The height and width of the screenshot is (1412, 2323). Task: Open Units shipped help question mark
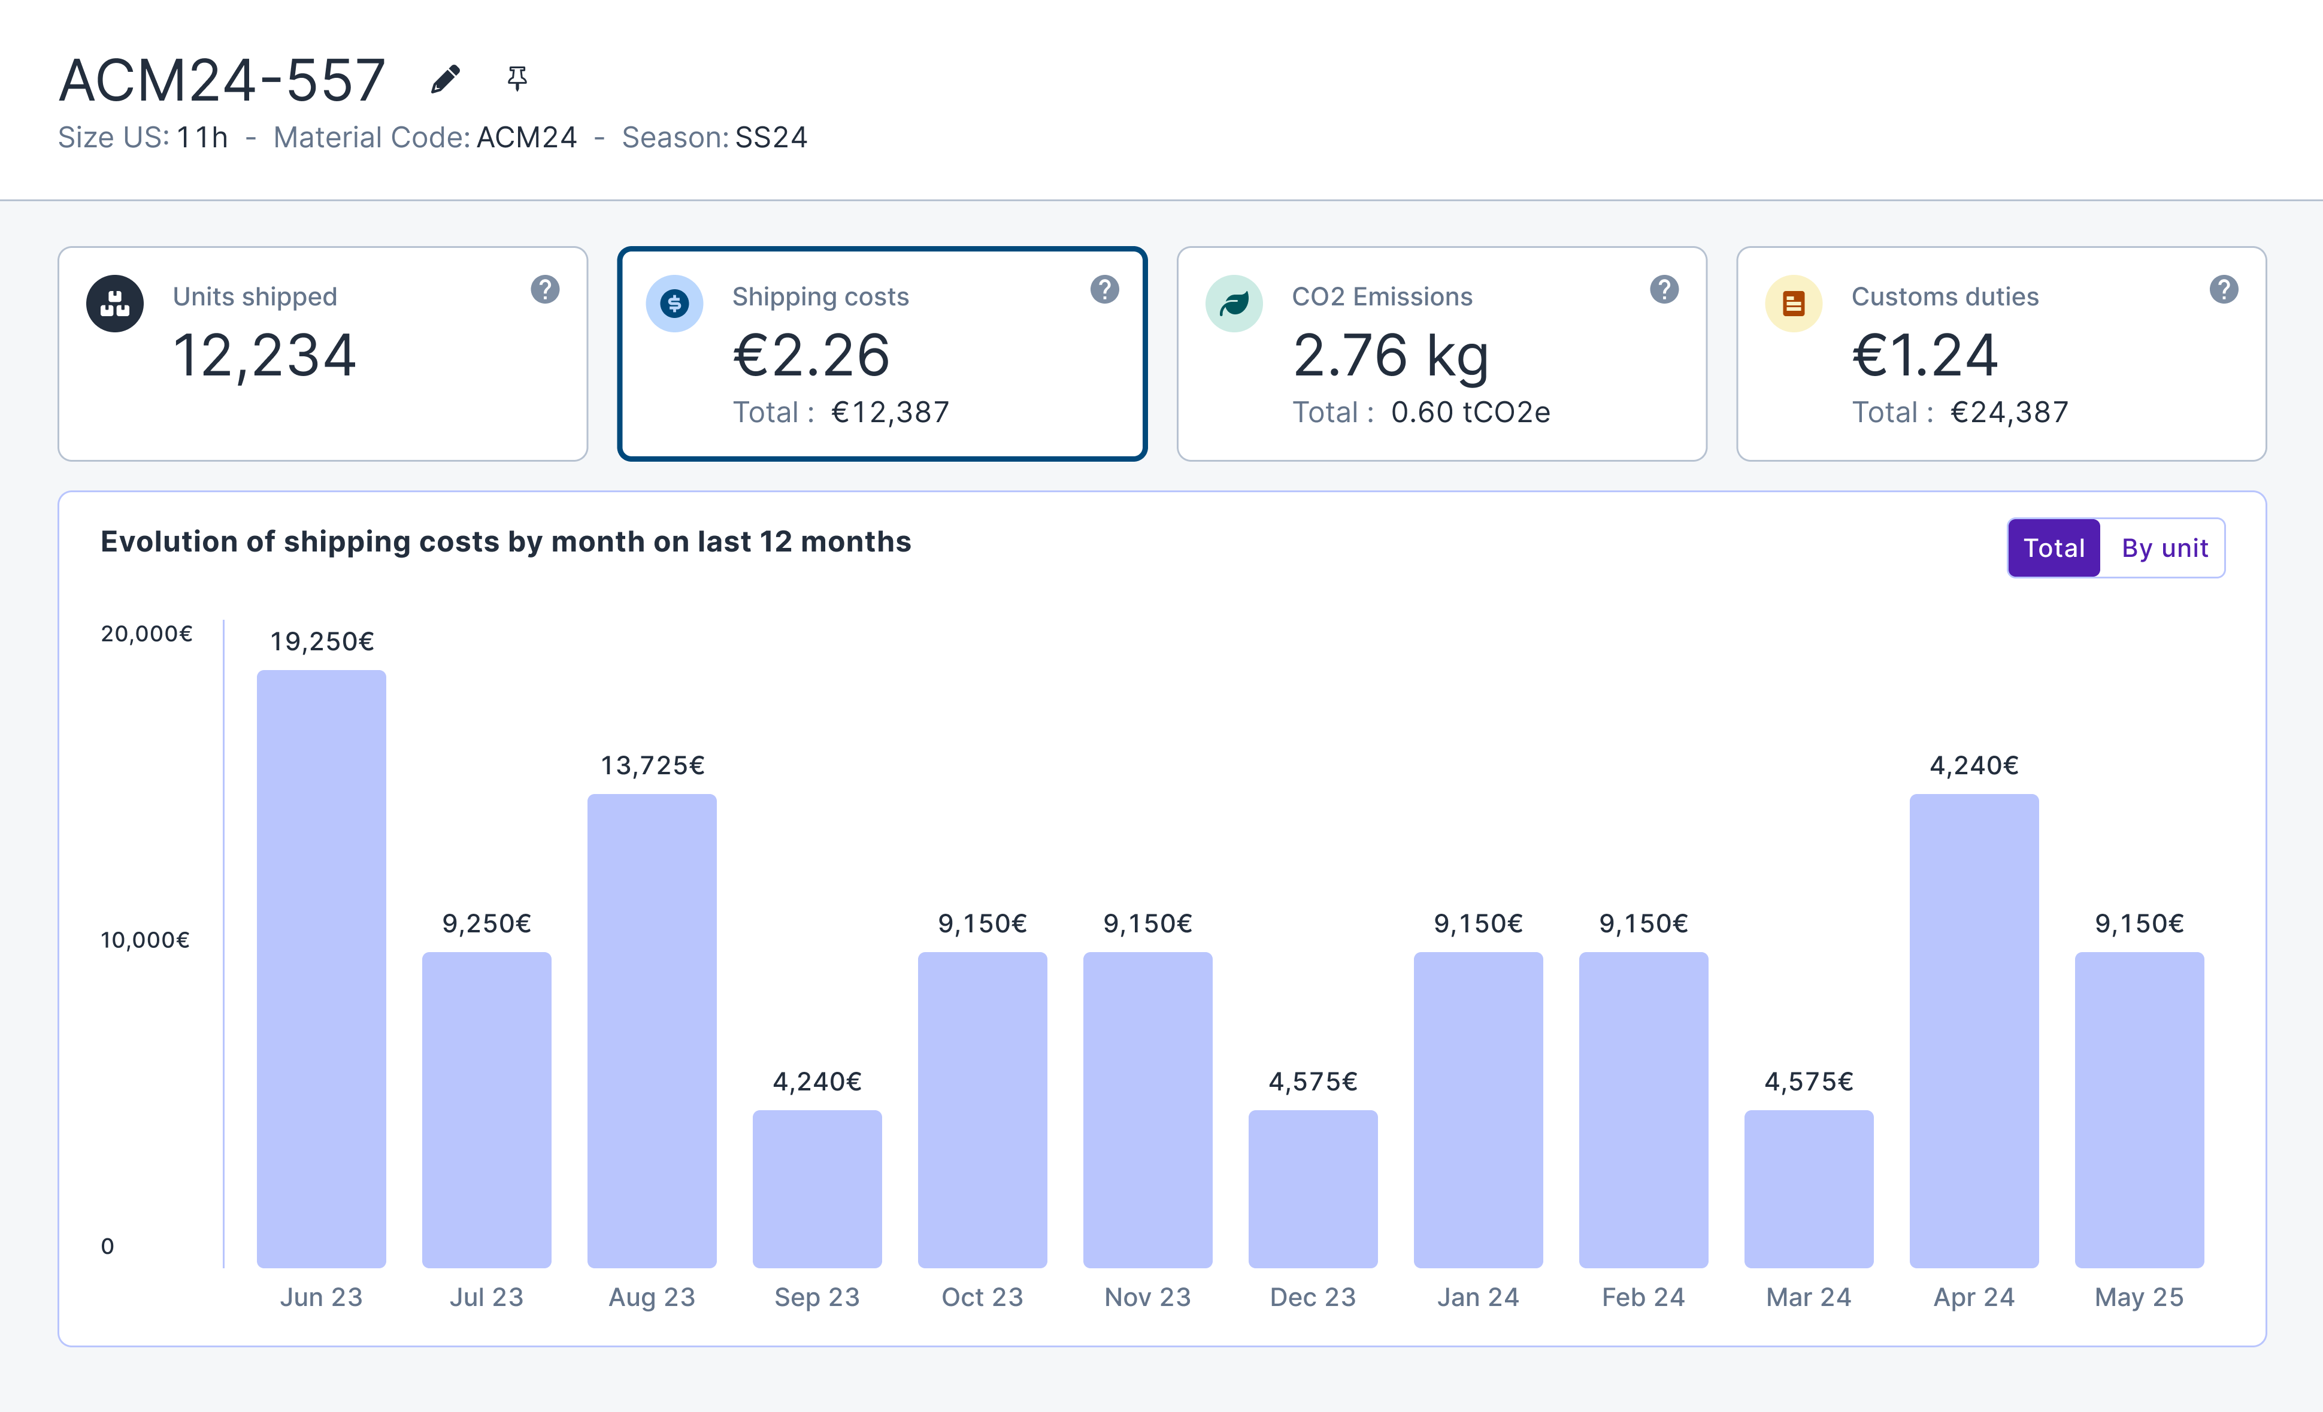(x=545, y=289)
